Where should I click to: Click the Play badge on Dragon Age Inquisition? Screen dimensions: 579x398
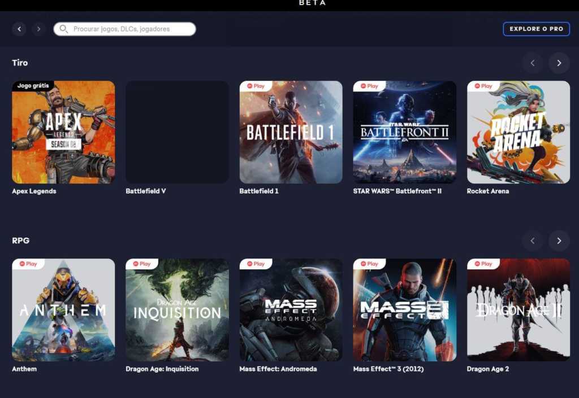pos(142,264)
